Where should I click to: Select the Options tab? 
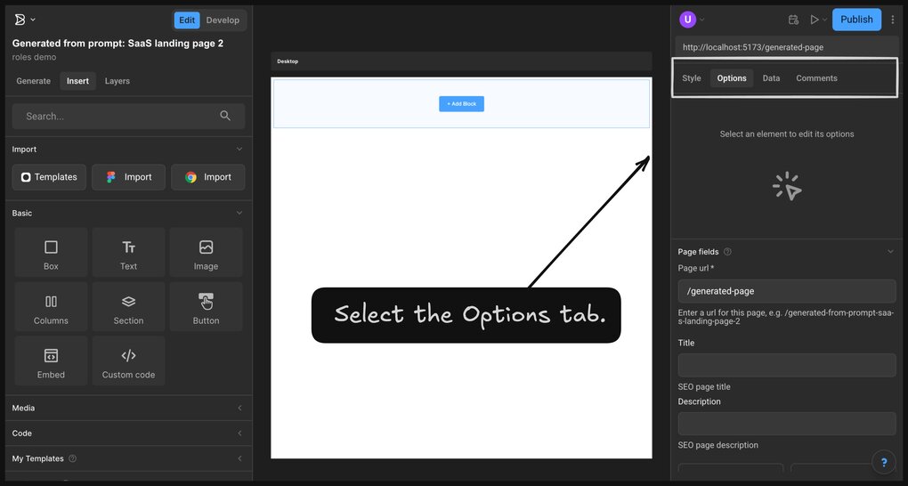[732, 78]
